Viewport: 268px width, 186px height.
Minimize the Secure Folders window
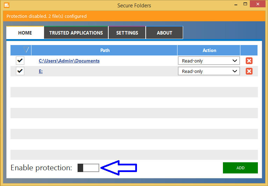(236, 4)
